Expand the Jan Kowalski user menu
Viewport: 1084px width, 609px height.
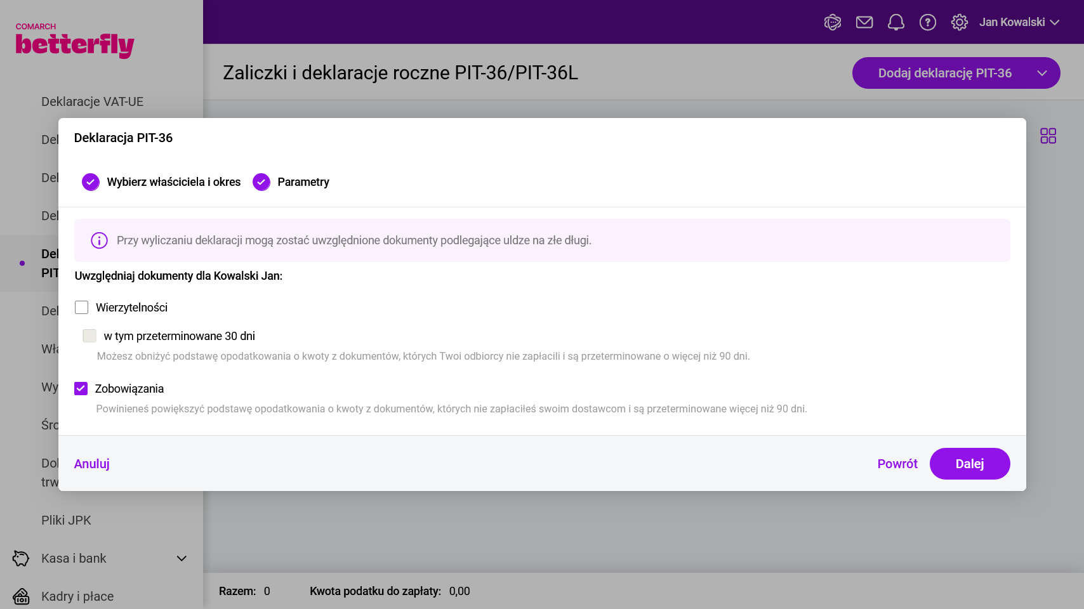point(1019,22)
